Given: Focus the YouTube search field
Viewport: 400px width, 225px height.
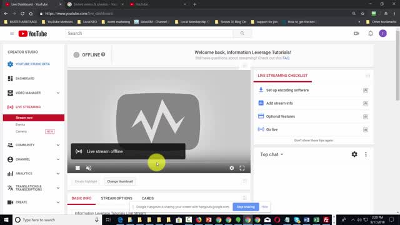Looking at the screenshot, I should pyautogui.click(x=149, y=33).
